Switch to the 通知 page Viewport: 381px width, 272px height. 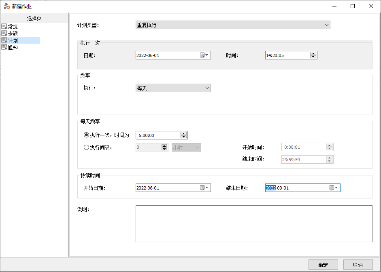[13, 47]
